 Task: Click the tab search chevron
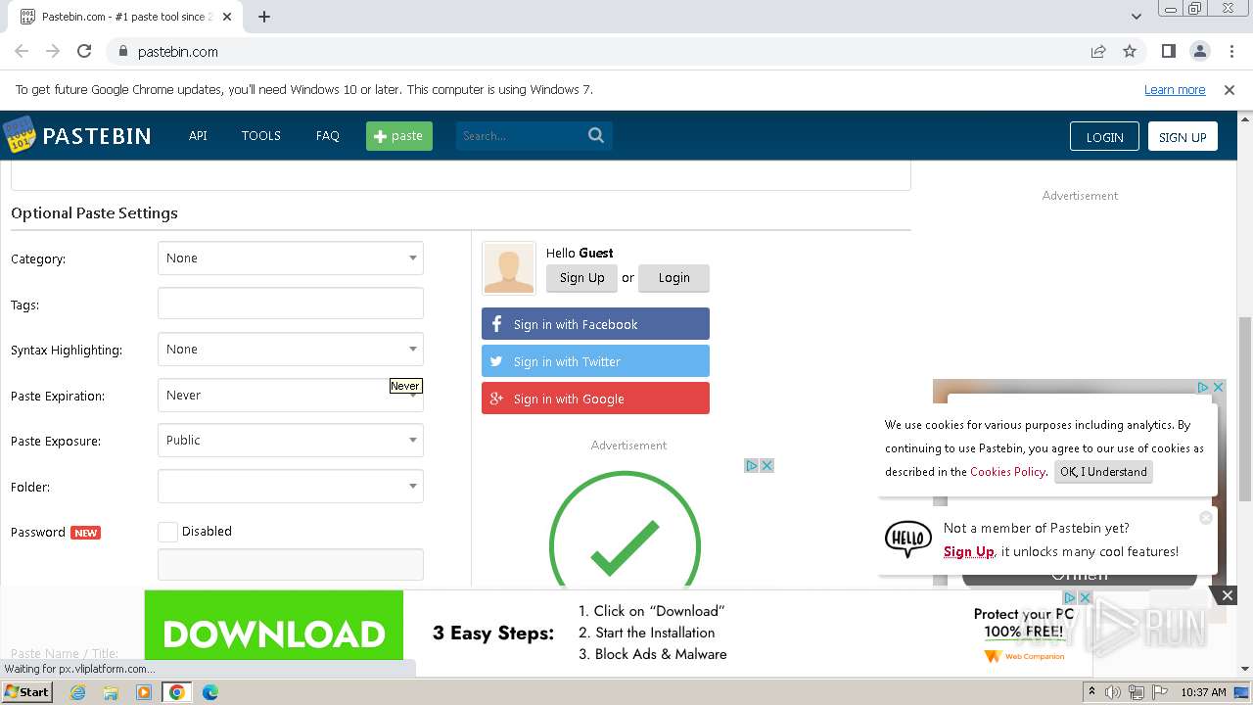[1136, 17]
